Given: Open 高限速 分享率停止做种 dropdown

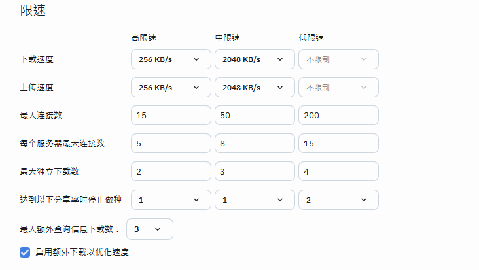Looking at the screenshot, I should pyautogui.click(x=171, y=199).
